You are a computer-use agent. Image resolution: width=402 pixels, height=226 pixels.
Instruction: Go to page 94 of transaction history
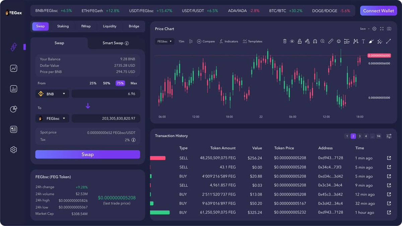(379, 136)
